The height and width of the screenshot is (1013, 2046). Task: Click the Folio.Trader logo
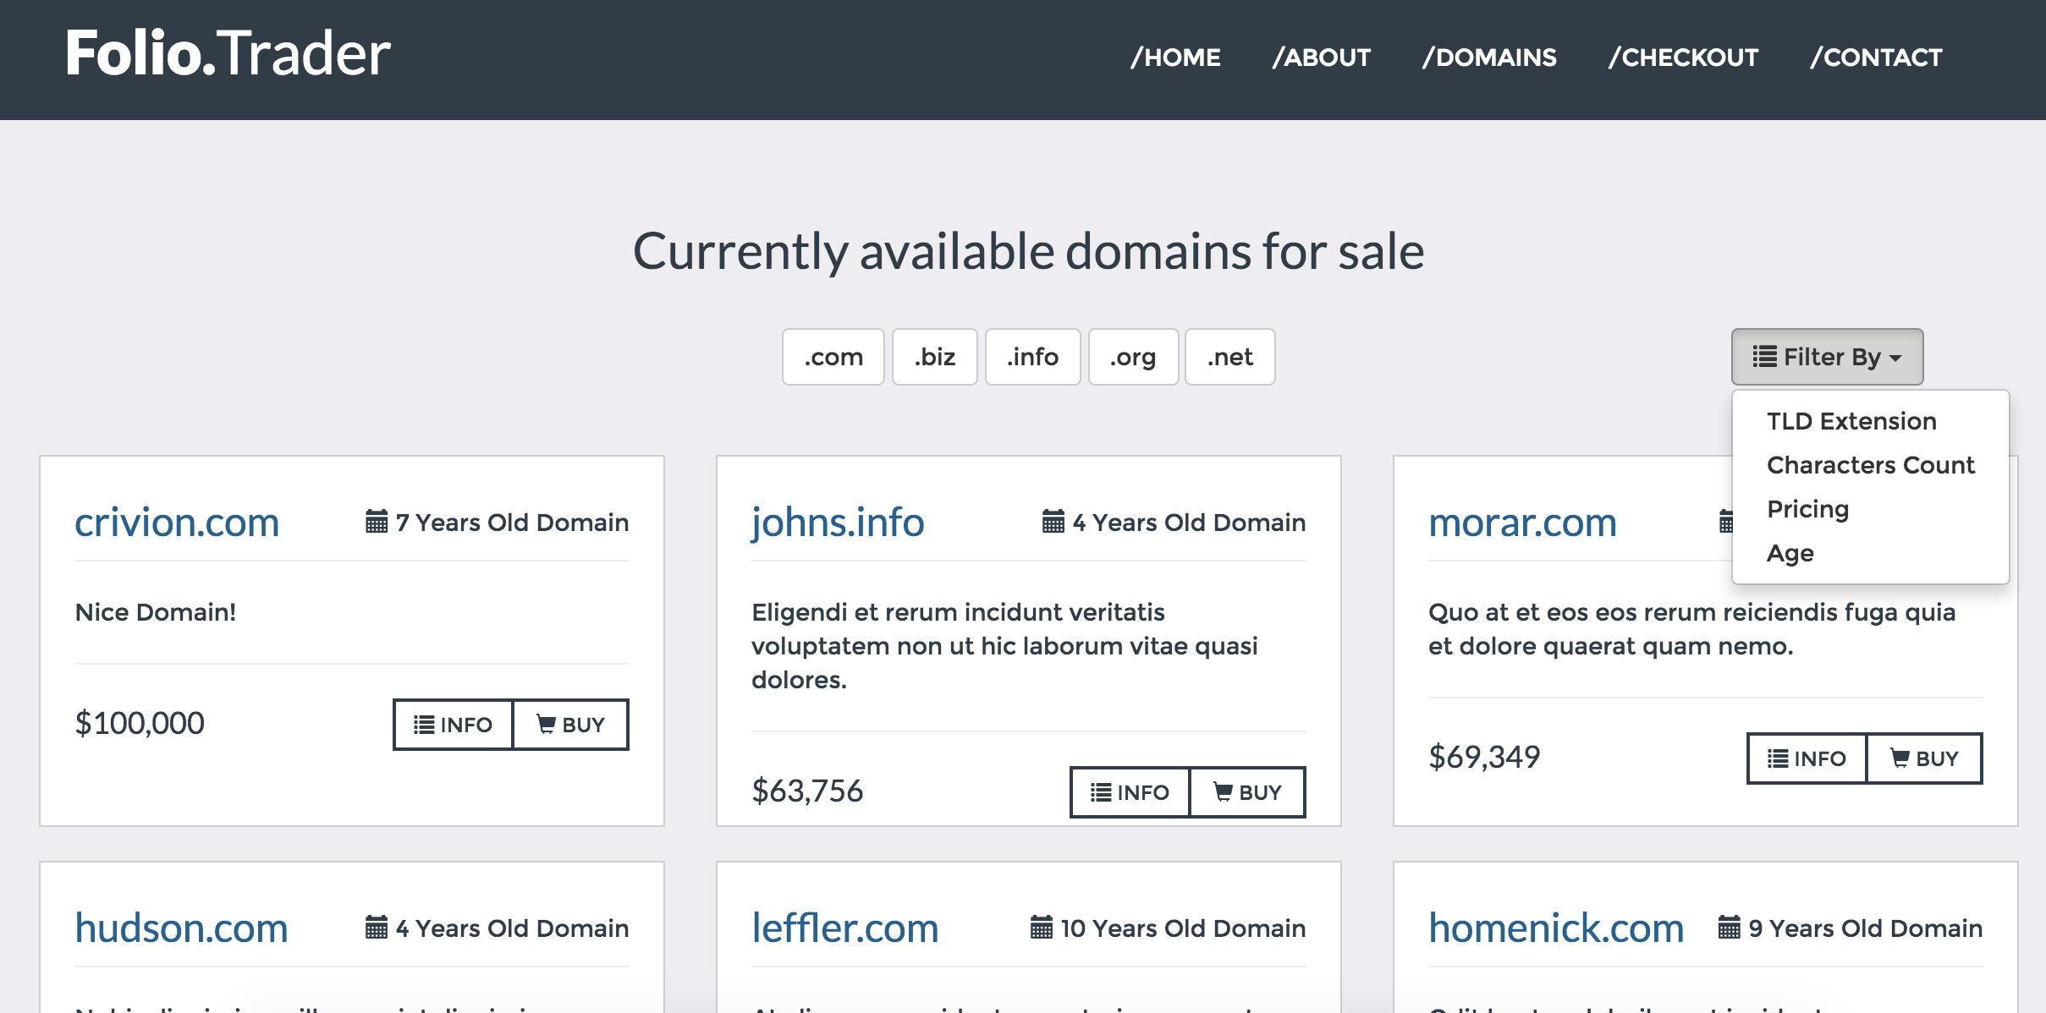pyautogui.click(x=228, y=53)
